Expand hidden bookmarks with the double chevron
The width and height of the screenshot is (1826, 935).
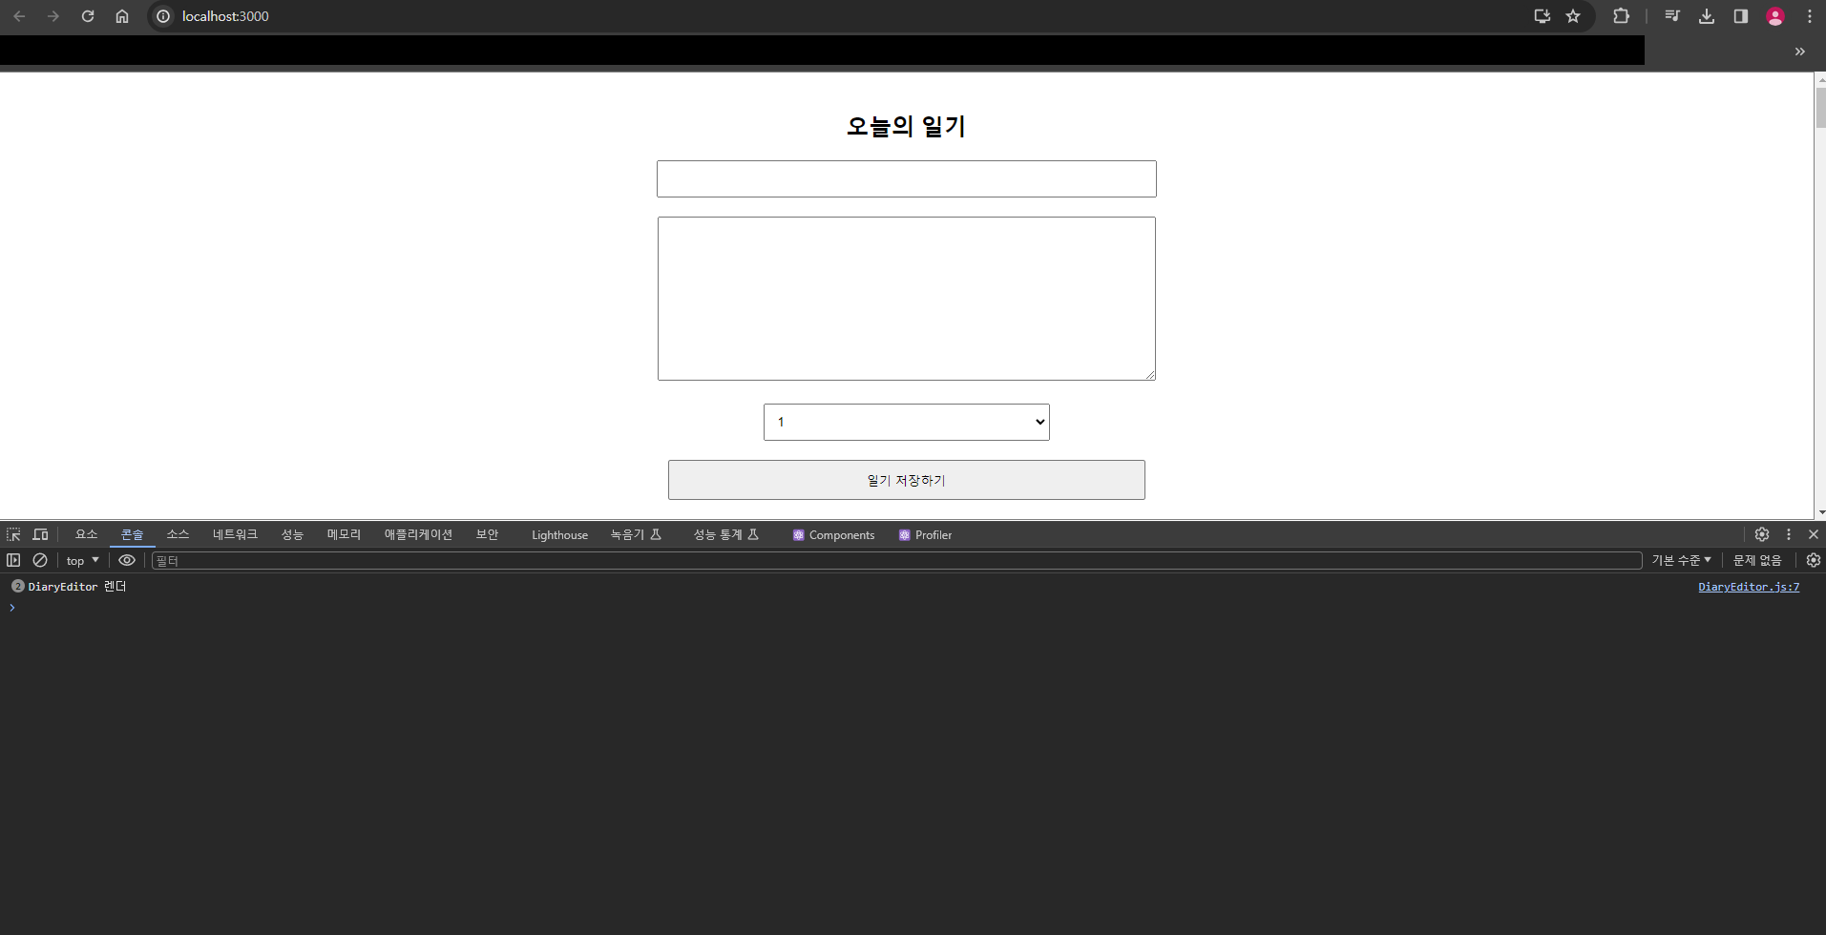(1800, 52)
